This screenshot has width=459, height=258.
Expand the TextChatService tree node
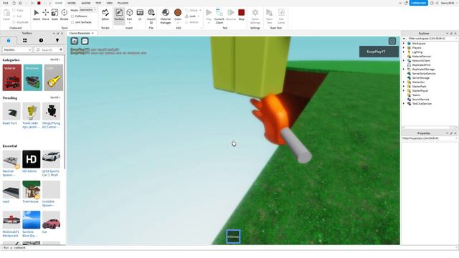coord(404,103)
